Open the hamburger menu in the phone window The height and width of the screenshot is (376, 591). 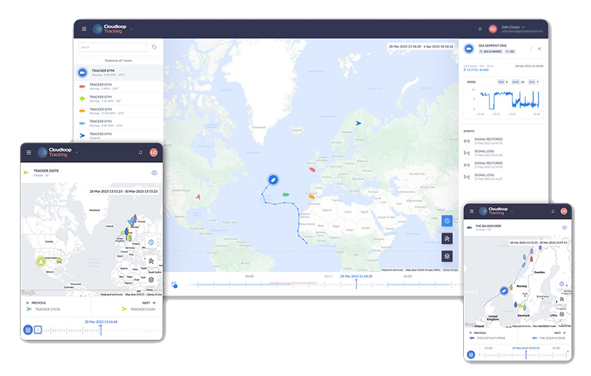[x=471, y=211]
